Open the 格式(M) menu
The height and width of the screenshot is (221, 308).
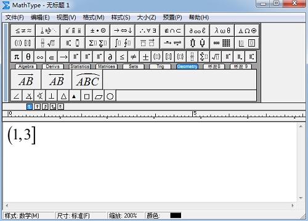pyautogui.click(x=94, y=18)
